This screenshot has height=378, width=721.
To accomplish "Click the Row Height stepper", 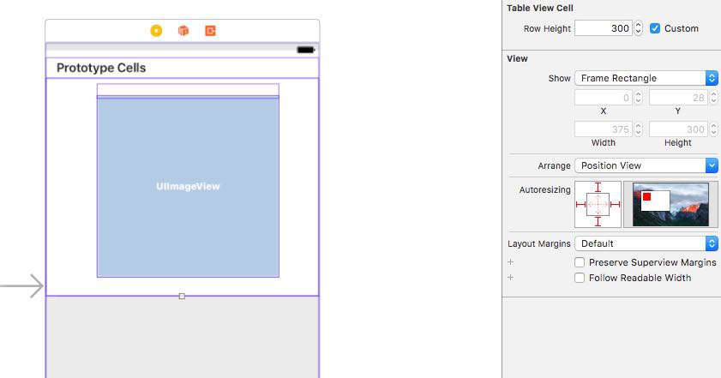I will [638, 28].
